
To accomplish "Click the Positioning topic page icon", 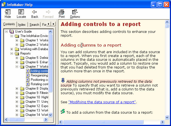I will pos(28,80).
